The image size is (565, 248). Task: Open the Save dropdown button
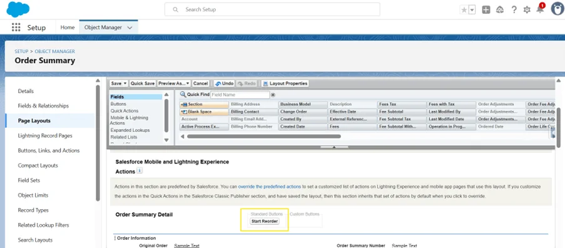[x=118, y=83]
